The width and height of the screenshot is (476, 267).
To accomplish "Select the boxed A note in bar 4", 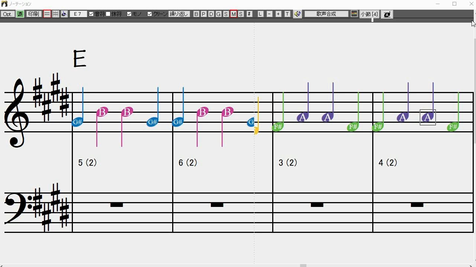I will click(x=428, y=117).
